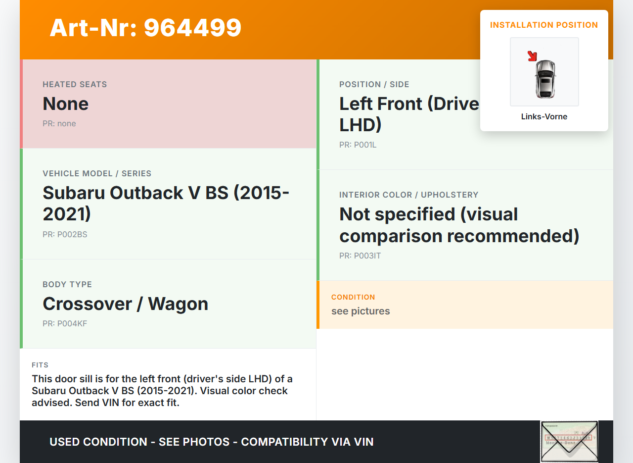Click the Not specified interior color text
Image resolution: width=633 pixels, height=463 pixels.
458,225
